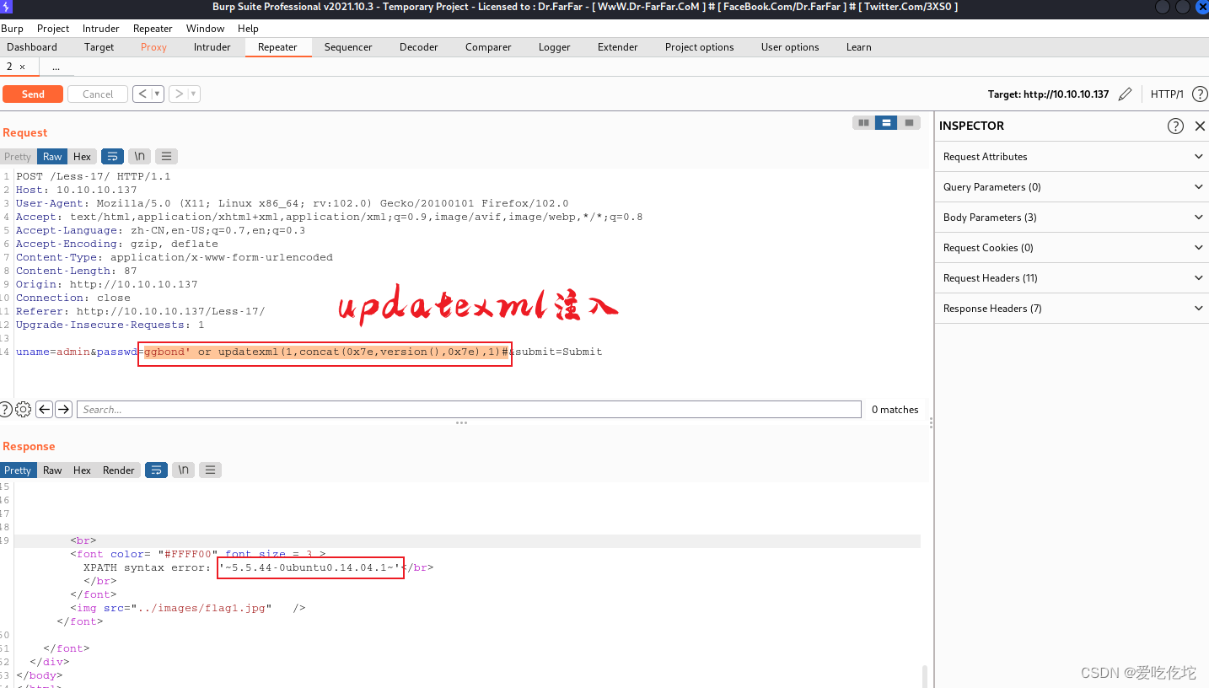Switch response view to Raw
This screenshot has height=688, width=1209.
pos(52,470)
